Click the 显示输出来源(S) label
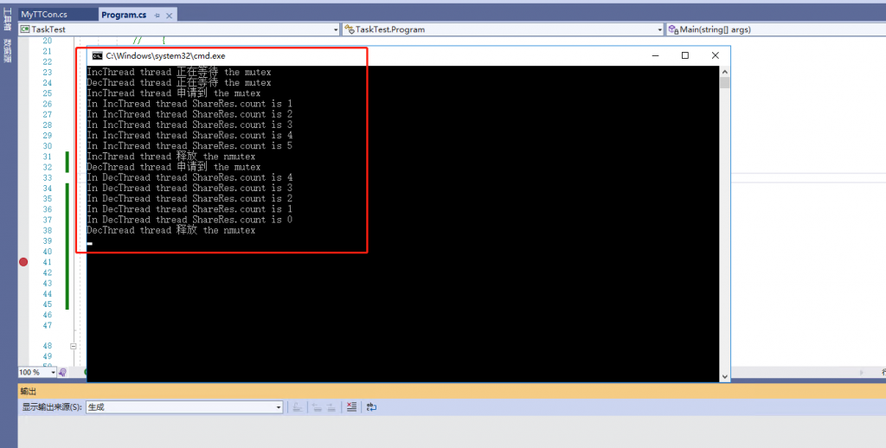 52,406
